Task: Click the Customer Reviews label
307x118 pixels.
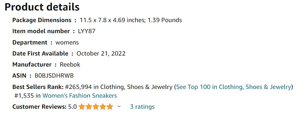Action: (x=39, y=107)
